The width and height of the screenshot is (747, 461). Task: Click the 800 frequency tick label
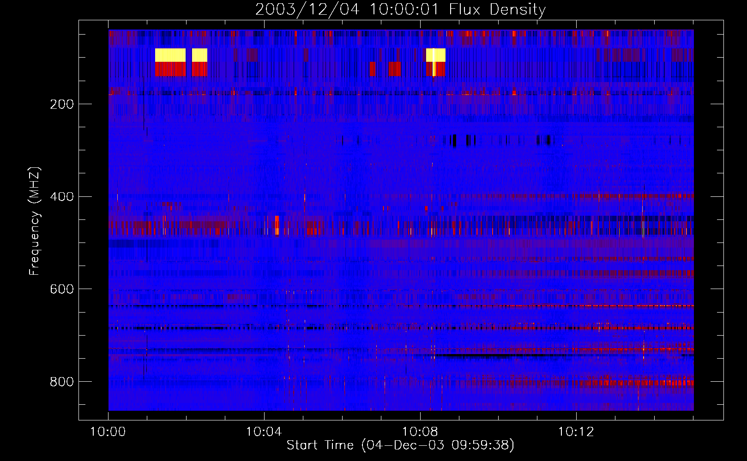tap(62, 382)
